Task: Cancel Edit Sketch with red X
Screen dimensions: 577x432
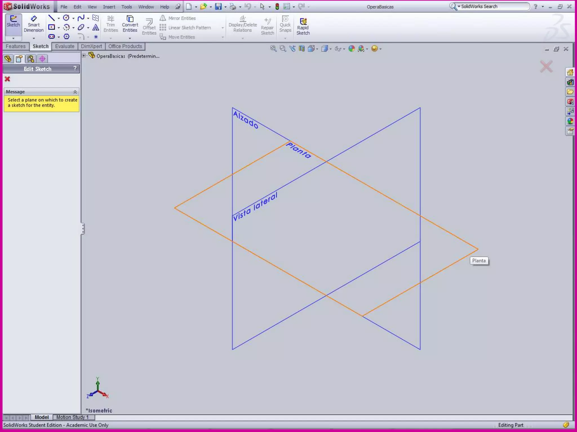Action: tap(7, 79)
